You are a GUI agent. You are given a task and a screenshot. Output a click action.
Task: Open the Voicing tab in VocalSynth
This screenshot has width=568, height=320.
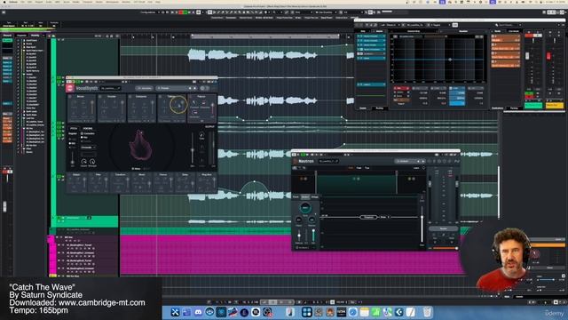click(x=88, y=128)
